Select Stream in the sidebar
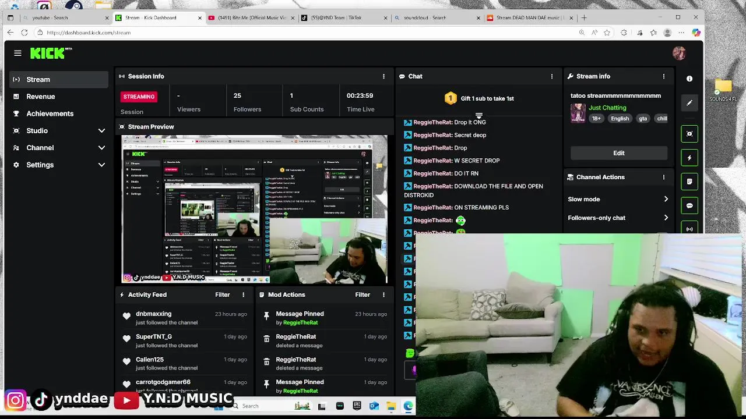The image size is (746, 419). (58, 79)
